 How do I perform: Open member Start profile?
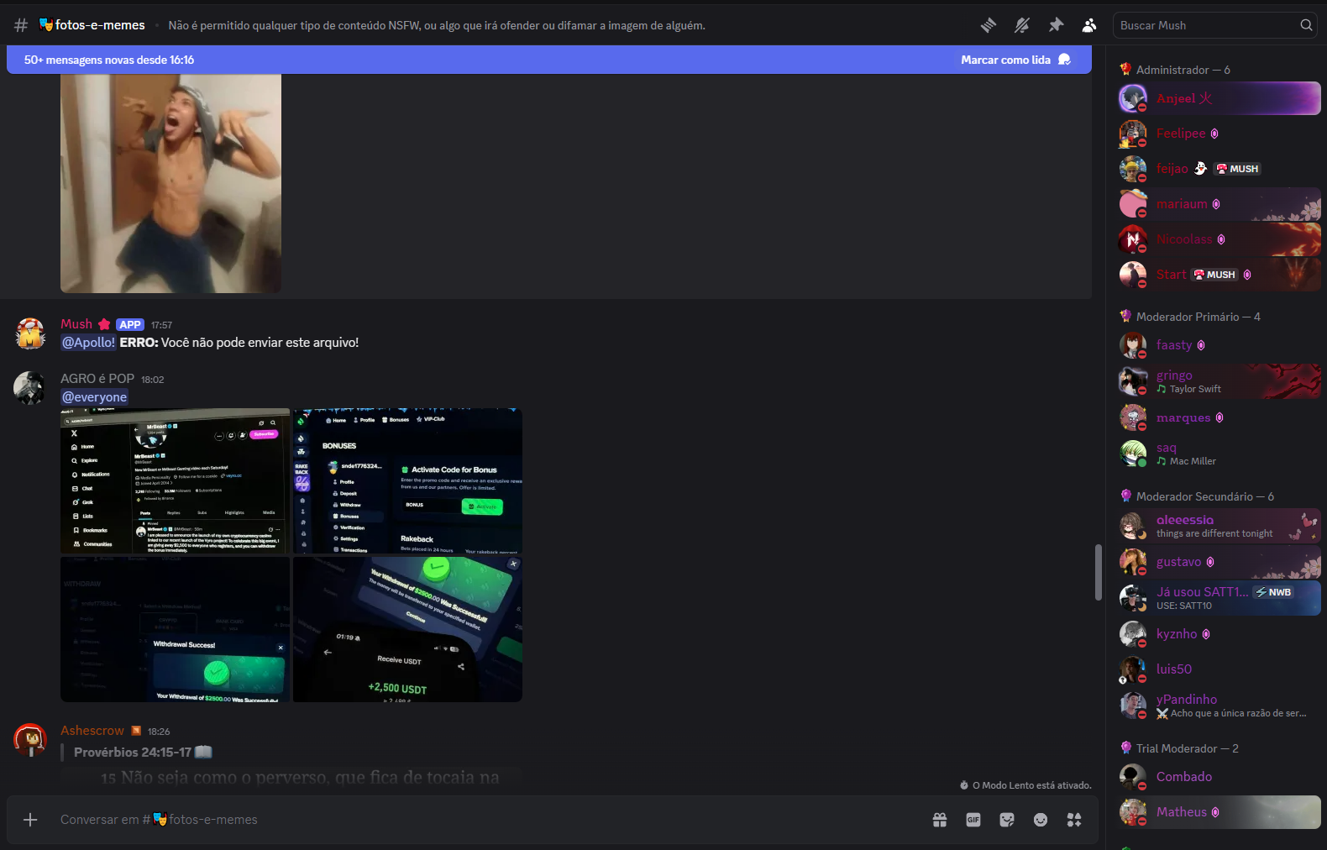click(x=1219, y=275)
